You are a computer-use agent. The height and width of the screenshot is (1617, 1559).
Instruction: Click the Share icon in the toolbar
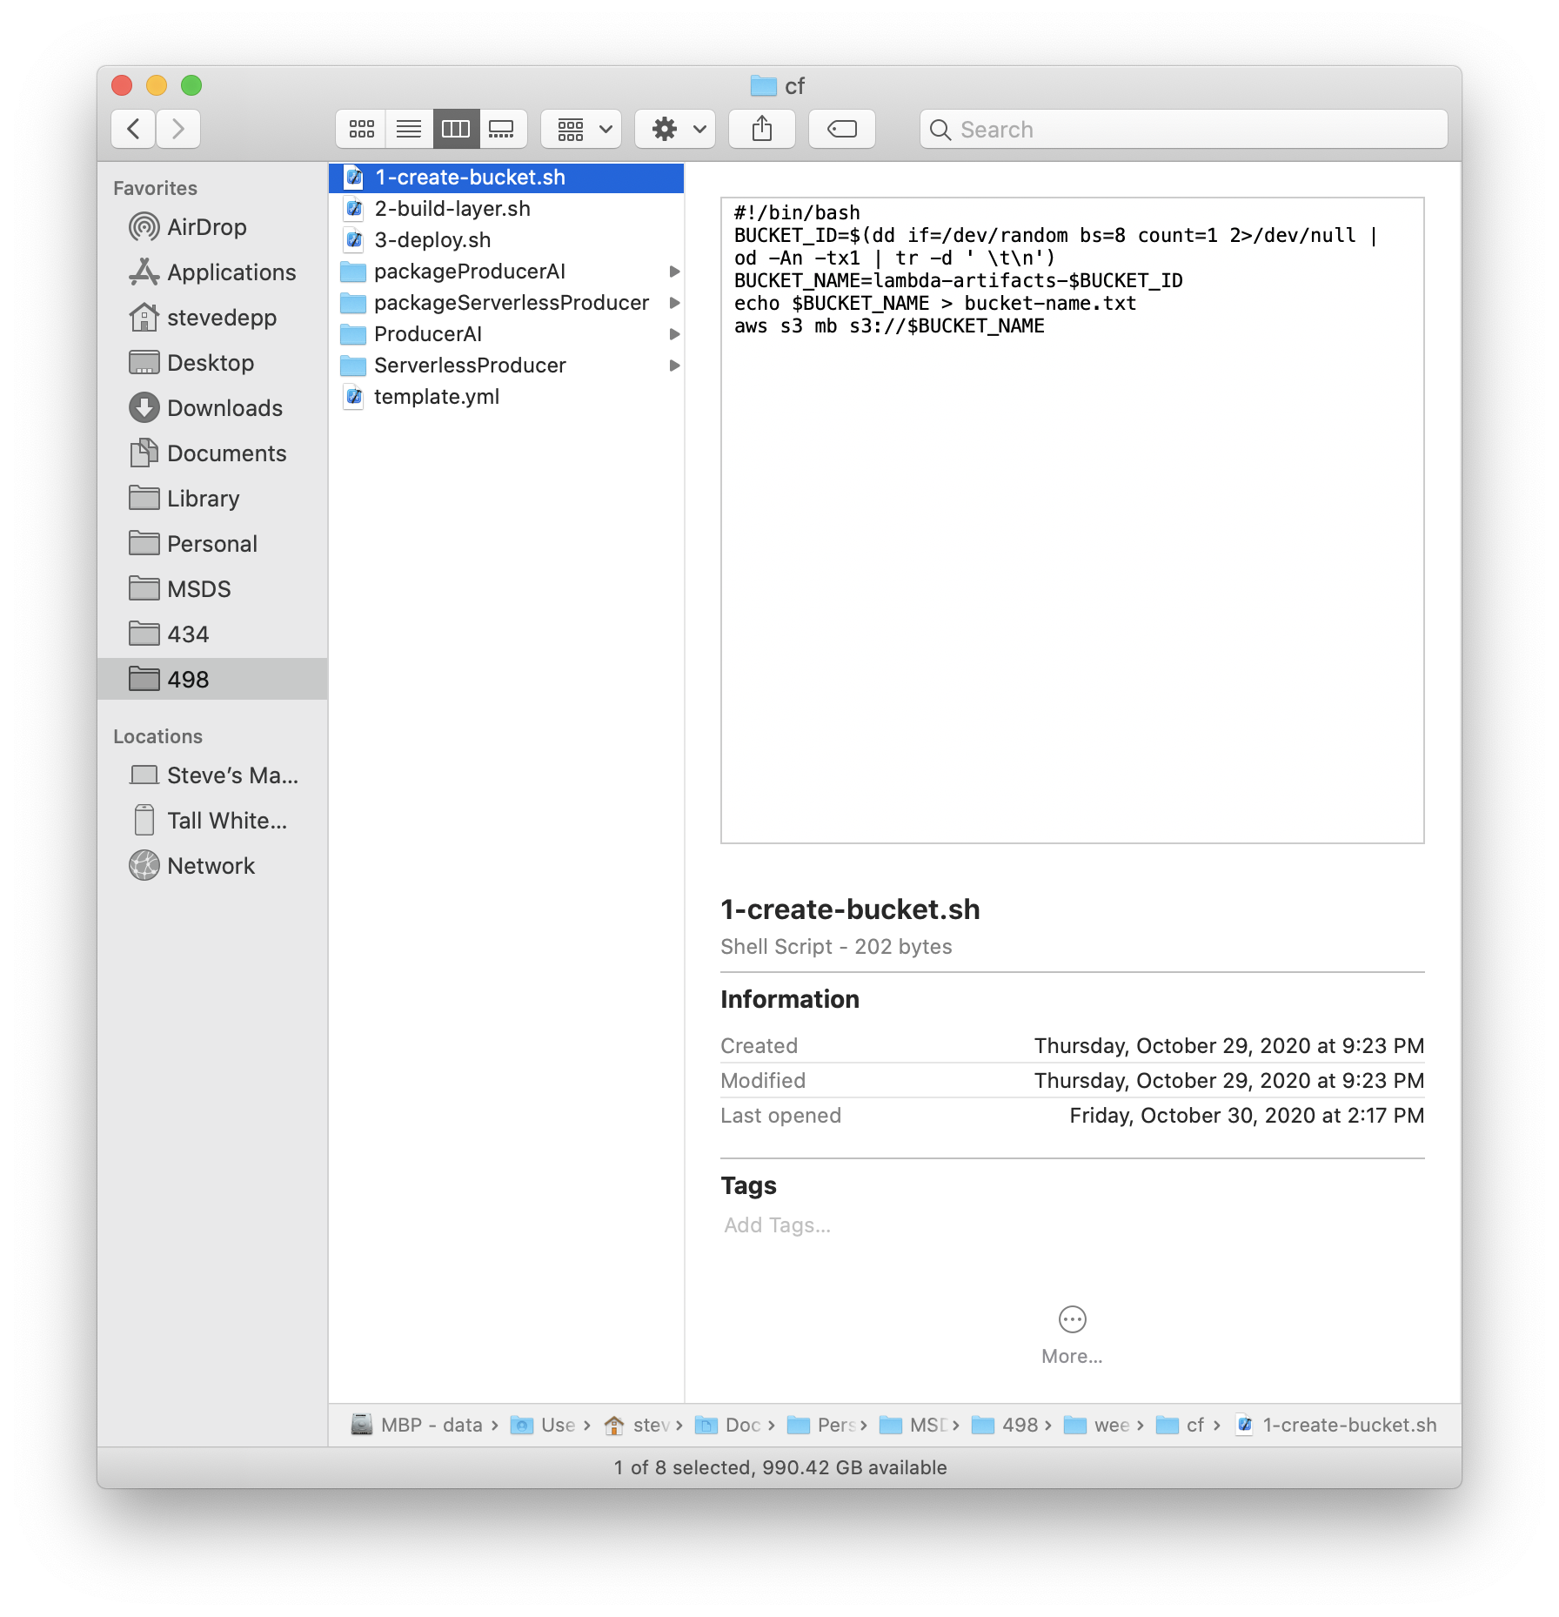pyautogui.click(x=761, y=129)
